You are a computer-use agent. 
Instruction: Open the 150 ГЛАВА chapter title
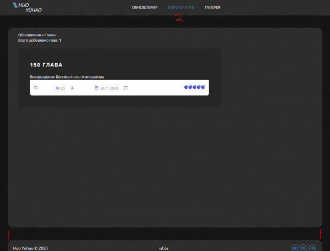click(46, 65)
